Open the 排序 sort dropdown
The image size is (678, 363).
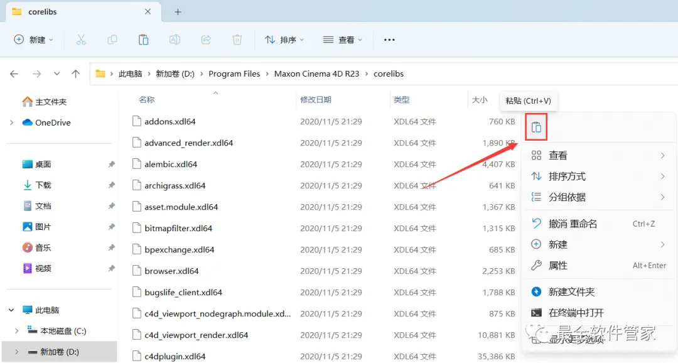pos(284,40)
